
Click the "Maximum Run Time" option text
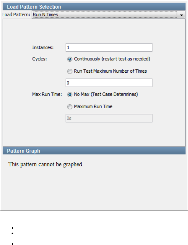(x=93, y=107)
